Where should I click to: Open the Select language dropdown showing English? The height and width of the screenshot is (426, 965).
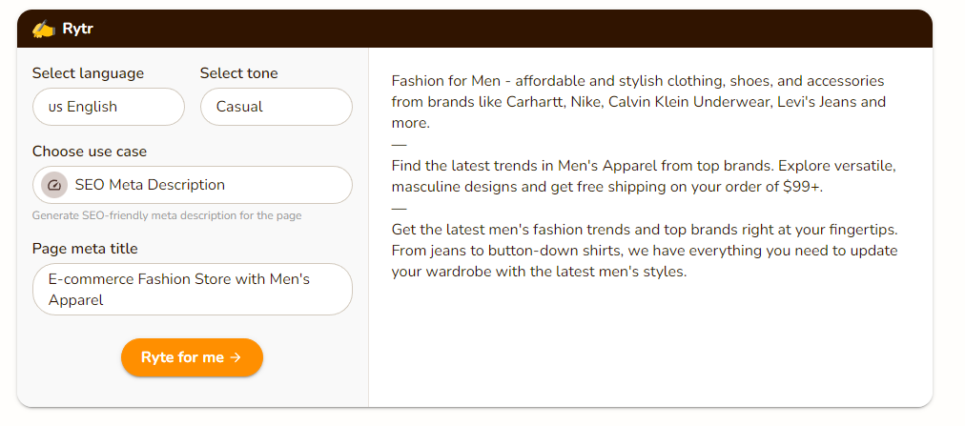[x=108, y=107]
